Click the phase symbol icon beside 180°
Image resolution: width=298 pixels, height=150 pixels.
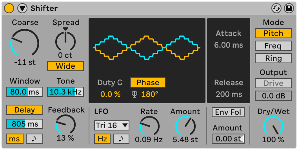pyautogui.click(x=134, y=94)
